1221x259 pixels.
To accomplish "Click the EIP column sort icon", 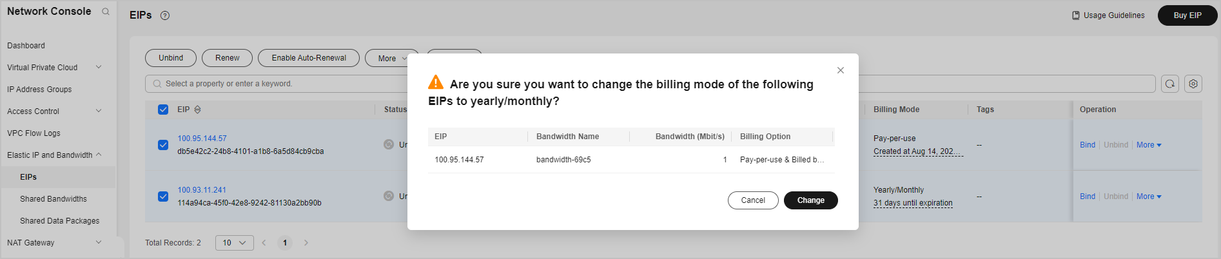I will [x=197, y=110].
